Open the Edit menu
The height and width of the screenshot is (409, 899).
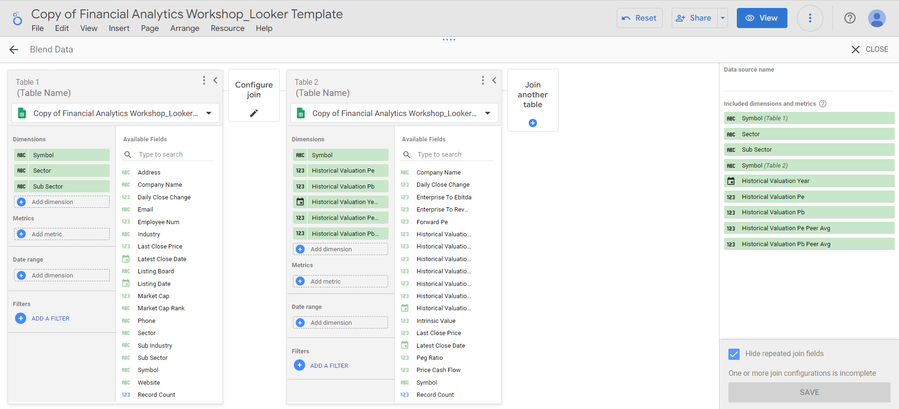coord(62,29)
